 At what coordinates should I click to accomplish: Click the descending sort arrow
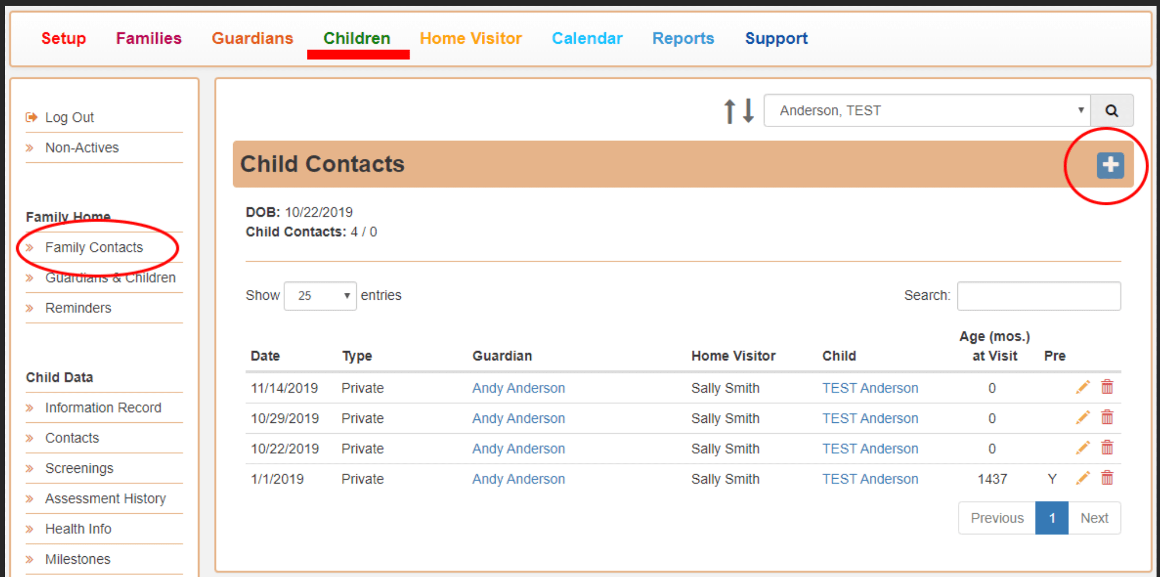click(x=747, y=110)
